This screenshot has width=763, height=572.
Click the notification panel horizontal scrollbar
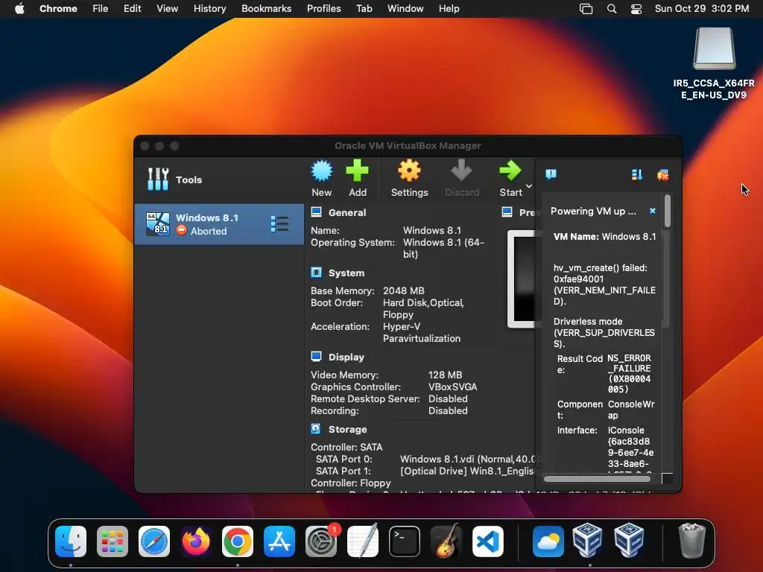[x=597, y=479]
